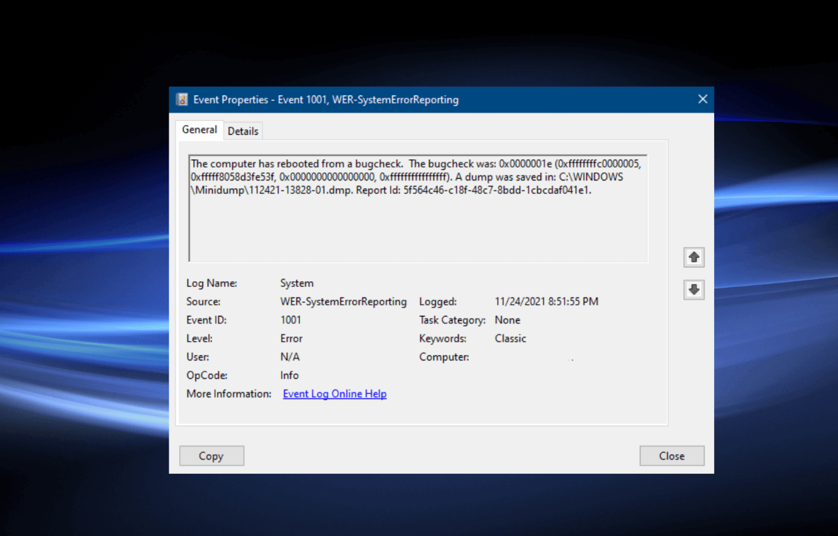Image resolution: width=838 pixels, height=536 pixels.
Task: Click the Computer label
Action: [x=444, y=357]
